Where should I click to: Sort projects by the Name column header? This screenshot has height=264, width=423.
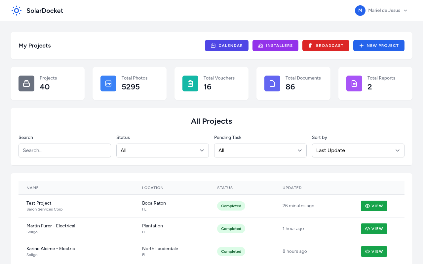(32, 187)
